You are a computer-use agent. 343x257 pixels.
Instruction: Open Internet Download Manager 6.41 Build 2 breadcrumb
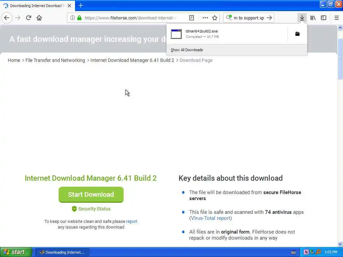tap(132, 60)
